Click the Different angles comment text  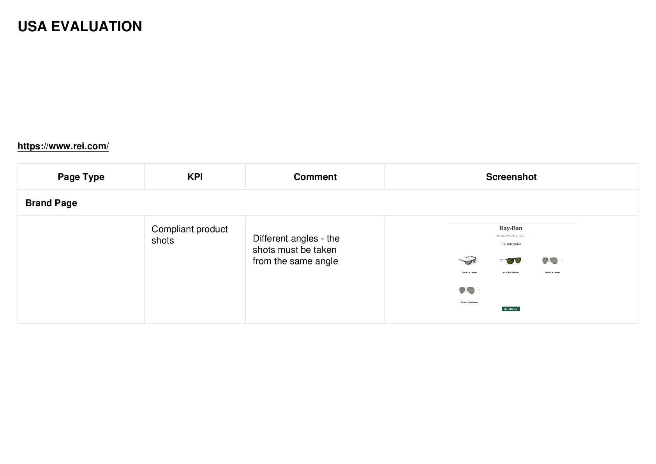point(296,250)
